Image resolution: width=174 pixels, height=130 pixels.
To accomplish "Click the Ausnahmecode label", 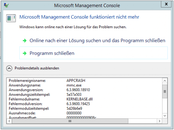I will coord(22,113).
